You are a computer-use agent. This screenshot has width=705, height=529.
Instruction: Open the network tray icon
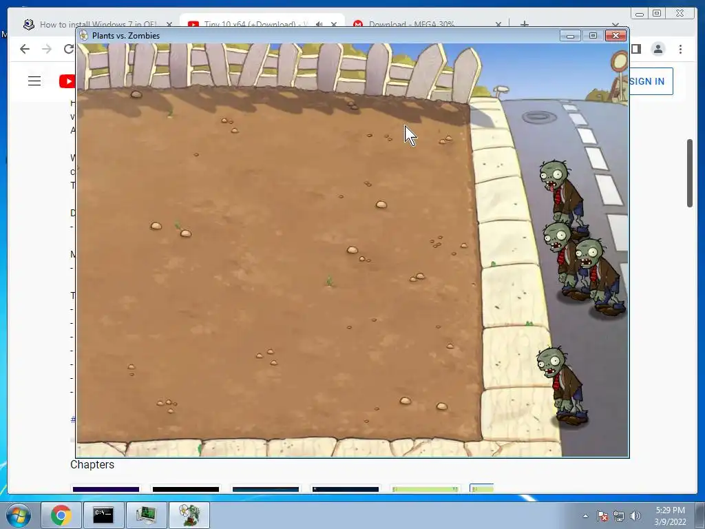click(619, 516)
